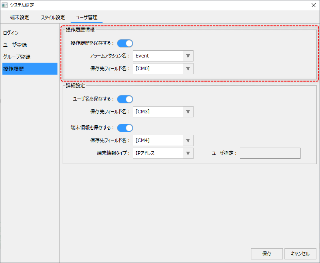Click the 保存 button

click(x=267, y=254)
